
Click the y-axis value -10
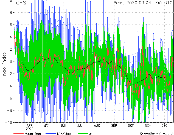click(x=9, y=122)
